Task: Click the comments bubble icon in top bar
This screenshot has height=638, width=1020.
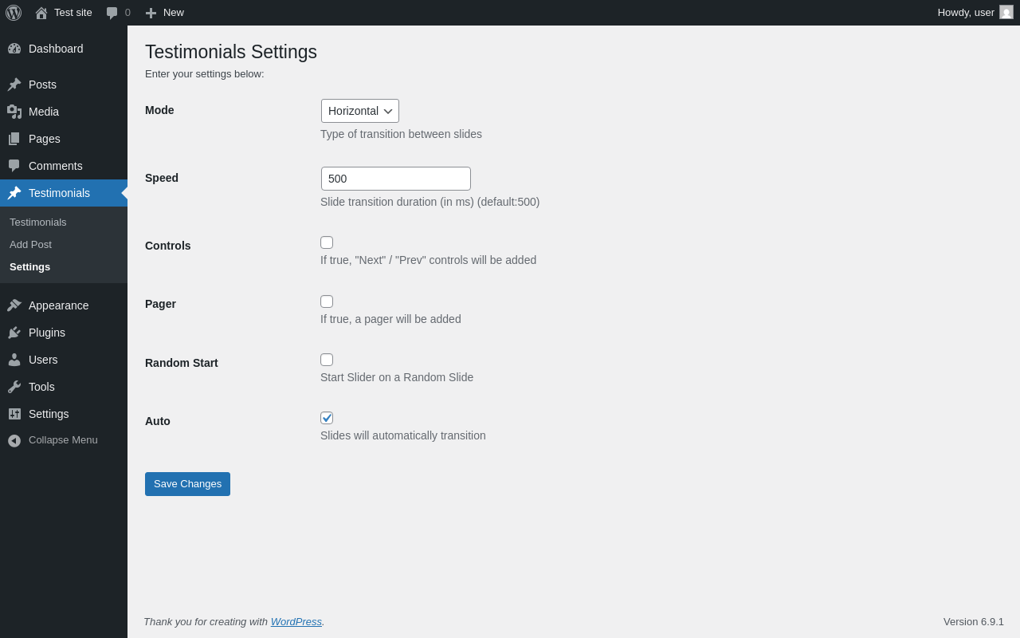Action: tap(112, 13)
